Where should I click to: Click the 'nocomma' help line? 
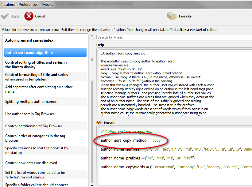pos(136,81)
